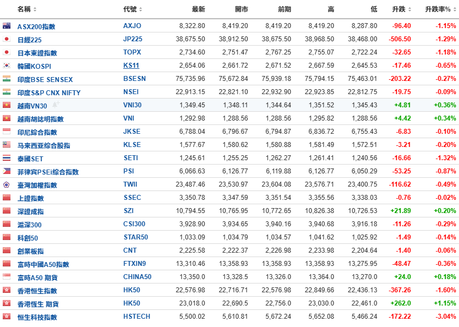Click the latest value 8,322.80

(192, 26)
